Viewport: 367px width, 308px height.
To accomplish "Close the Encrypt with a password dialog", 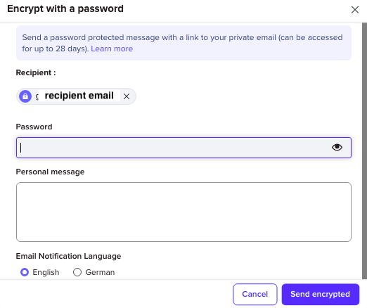I will coord(355,10).
